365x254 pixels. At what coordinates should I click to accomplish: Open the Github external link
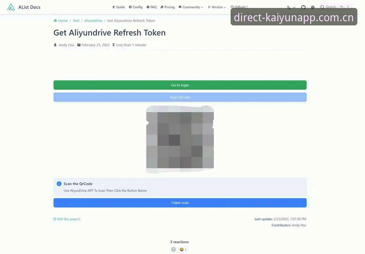(x=239, y=7)
